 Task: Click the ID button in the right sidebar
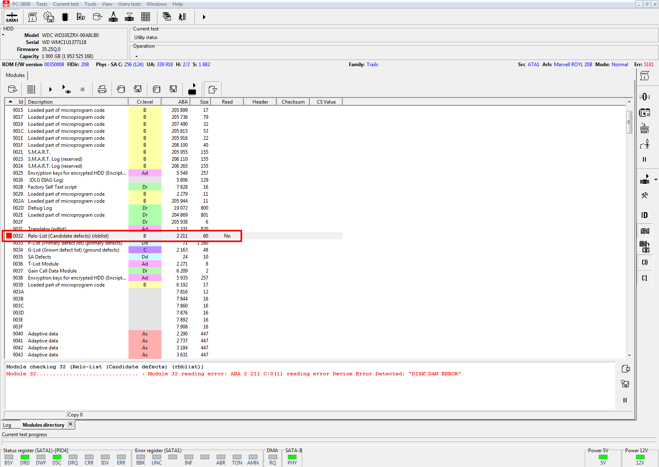pyautogui.click(x=645, y=215)
